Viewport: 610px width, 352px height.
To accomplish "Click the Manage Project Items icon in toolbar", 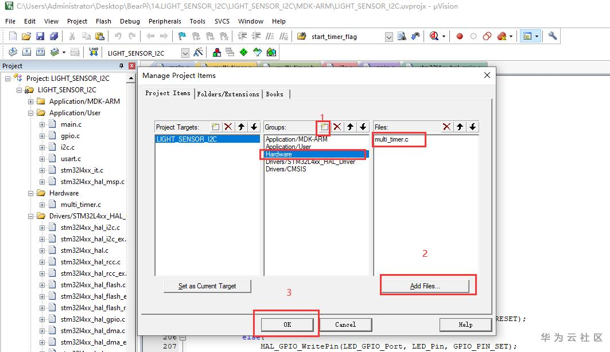I will (x=217, y=52).
